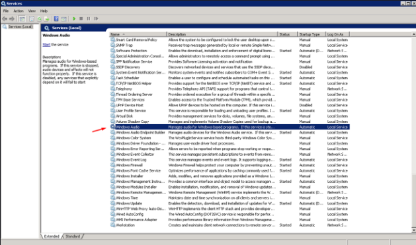
Task: Select the SPP Notification Service row
Action: [229, 61]
